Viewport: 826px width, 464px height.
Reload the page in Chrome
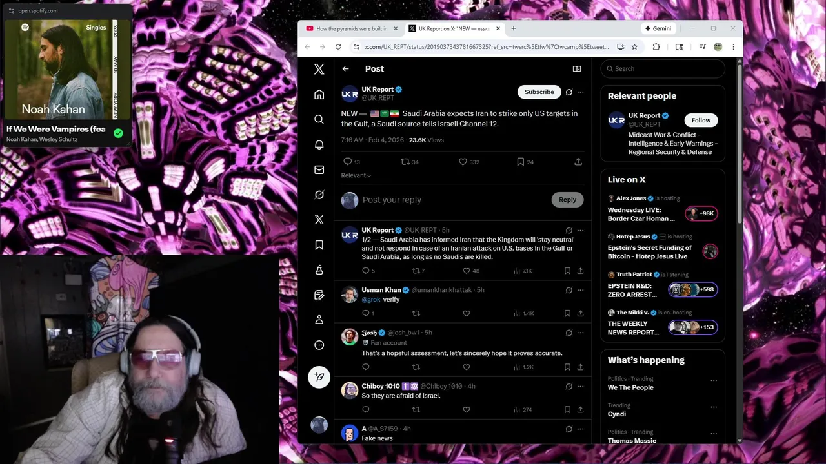coord(338,46)
